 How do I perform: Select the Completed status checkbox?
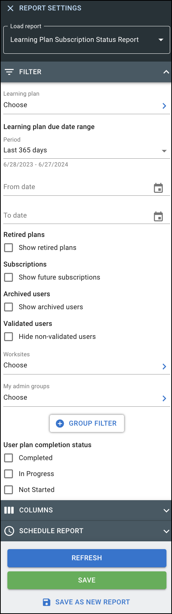8,458
